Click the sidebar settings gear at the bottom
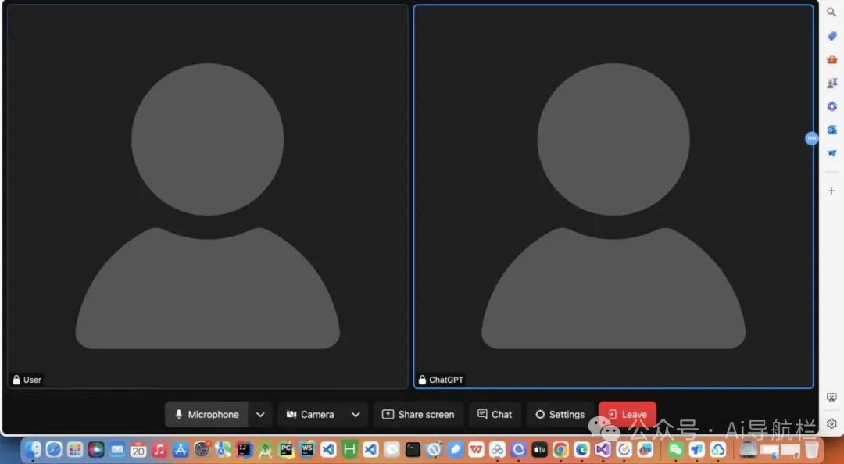This screenshot has width=844, height=464. (x=831, y=423)
